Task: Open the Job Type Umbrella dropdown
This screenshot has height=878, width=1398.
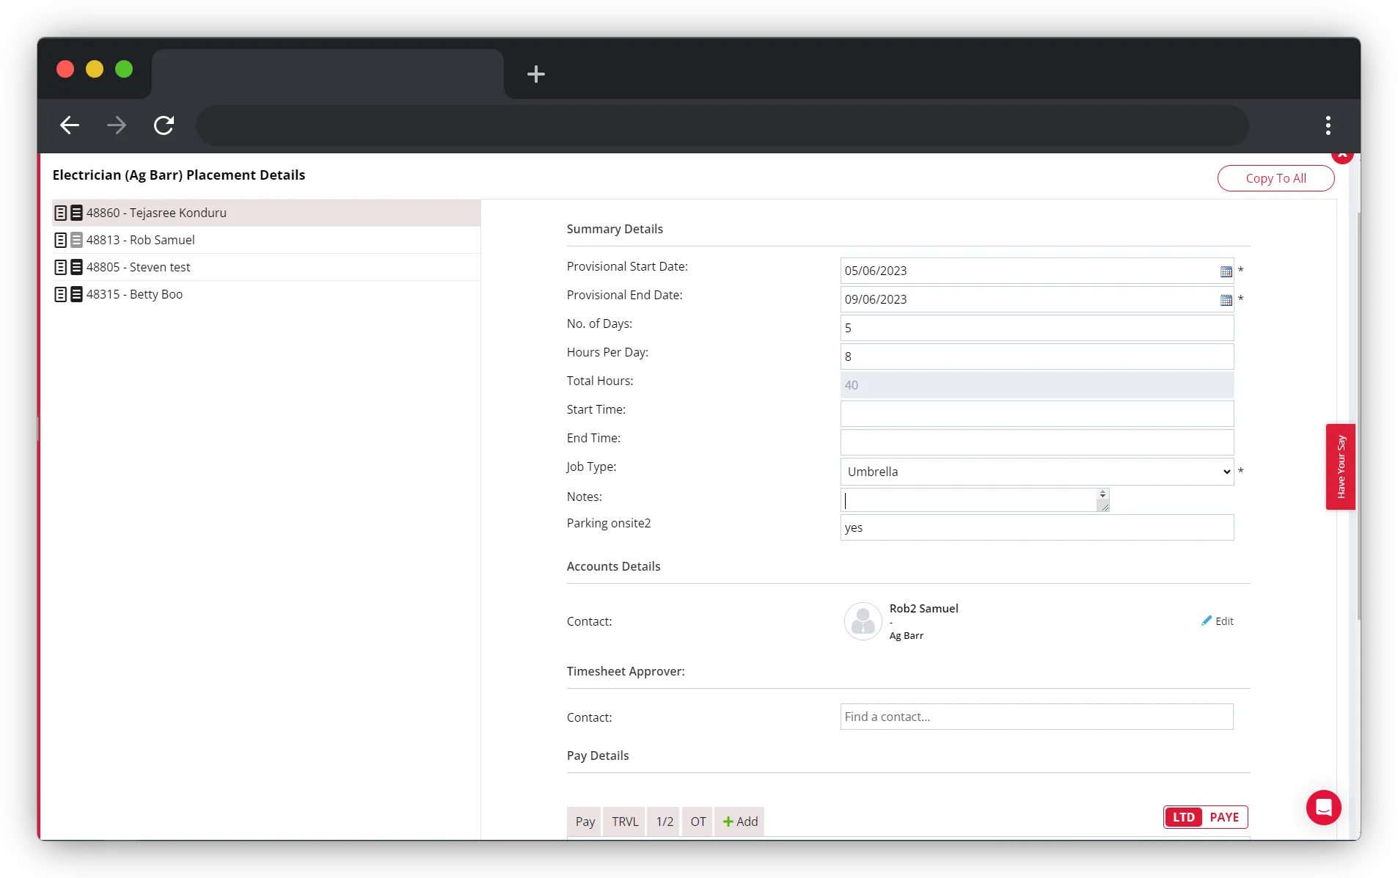Action: [1036, 472]
